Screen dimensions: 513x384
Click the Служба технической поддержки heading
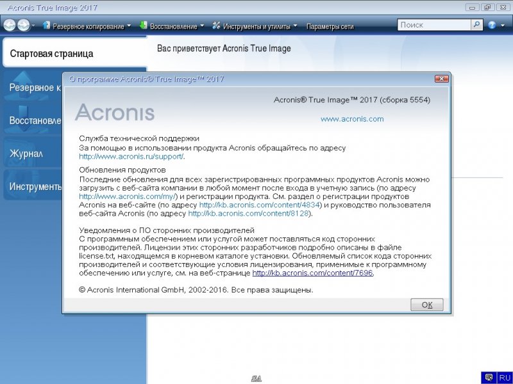(139, 138)
